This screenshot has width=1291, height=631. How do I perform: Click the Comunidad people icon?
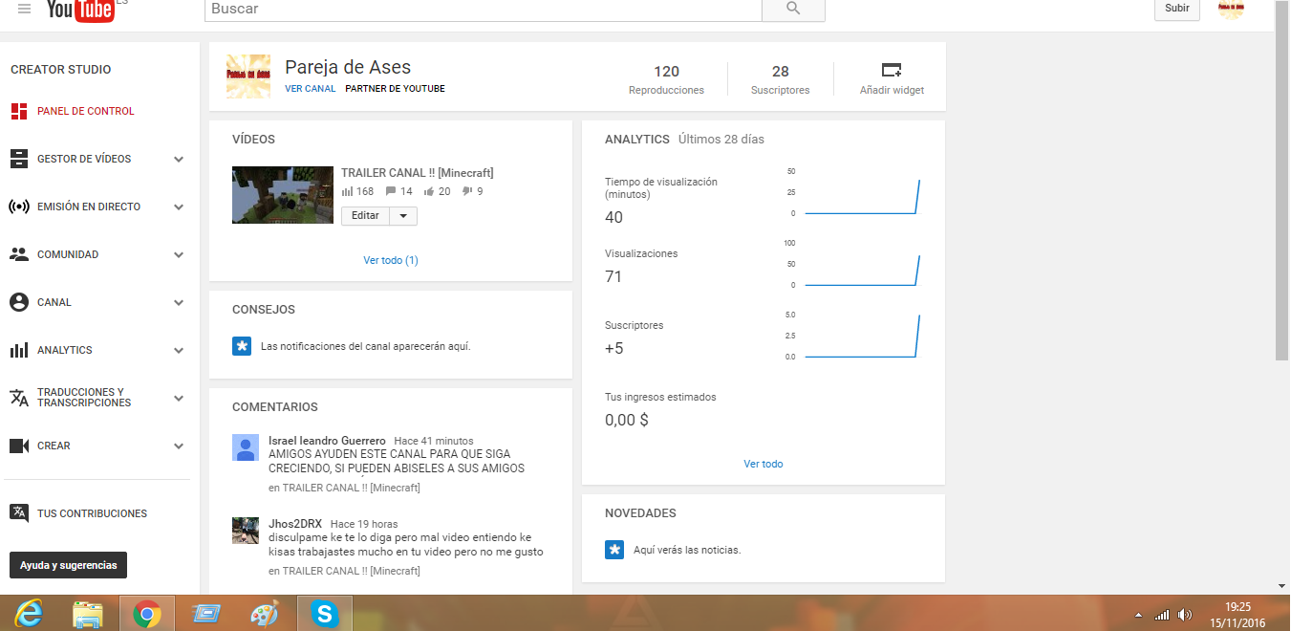click(x=19, y=254)
